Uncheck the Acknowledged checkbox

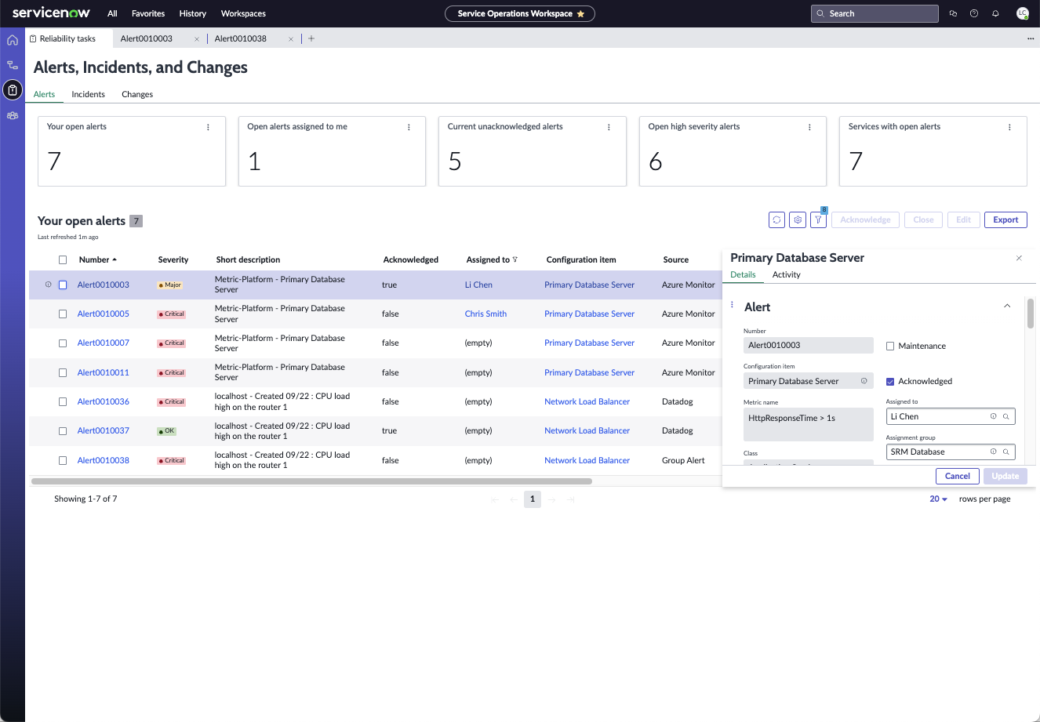click(x=890, y=381)
